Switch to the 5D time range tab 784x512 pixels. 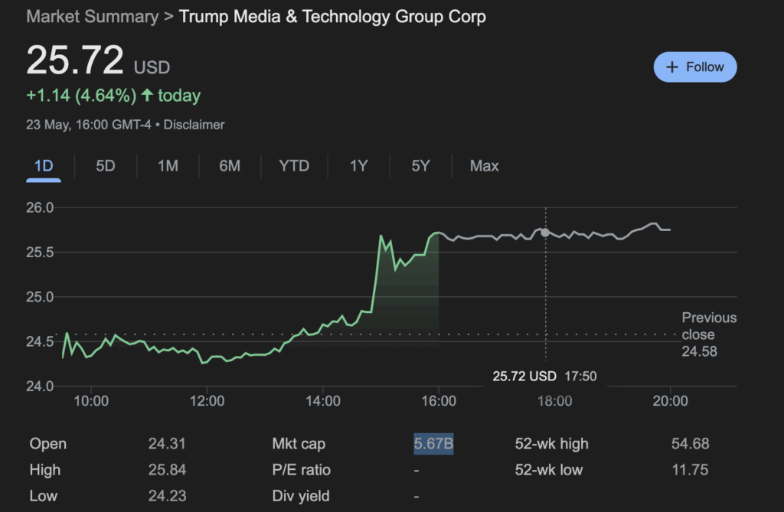click(106, 166)
